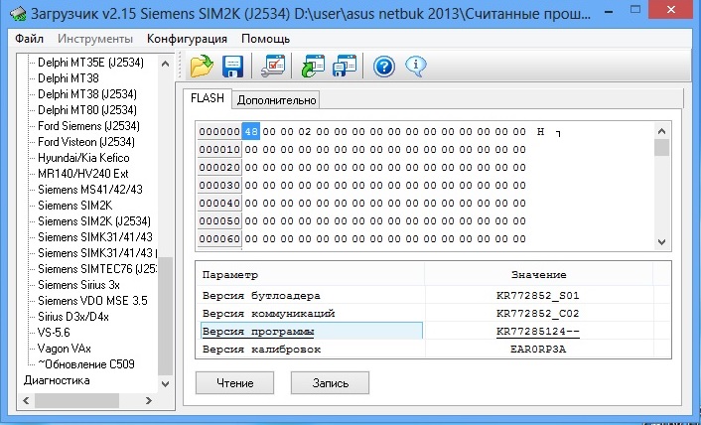The height and width of the screenshot is (425, 701).
Task: Open settings checklist wrench toolbar icon
Action: pos(273,67)
